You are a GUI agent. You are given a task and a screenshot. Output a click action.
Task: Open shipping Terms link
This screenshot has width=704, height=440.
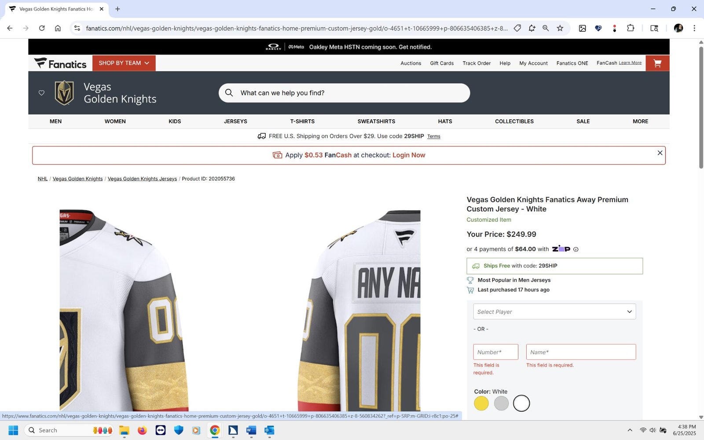tap(434, 136)
